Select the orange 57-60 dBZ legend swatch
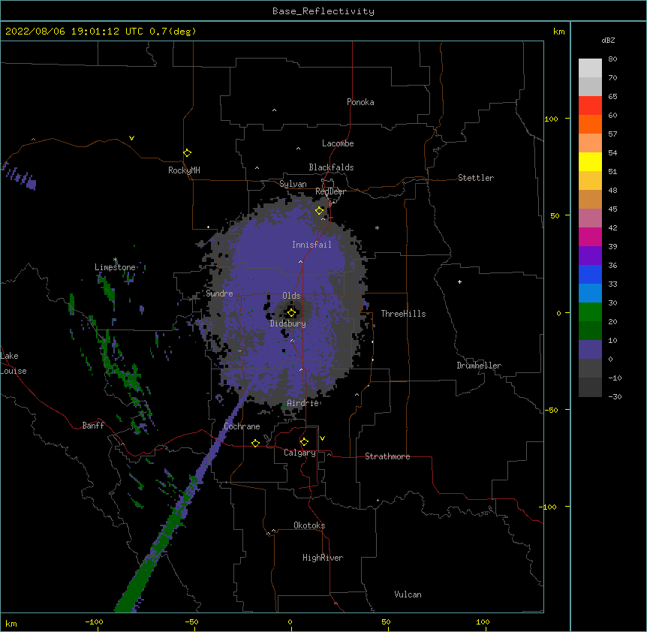 [x=590, y=125]
